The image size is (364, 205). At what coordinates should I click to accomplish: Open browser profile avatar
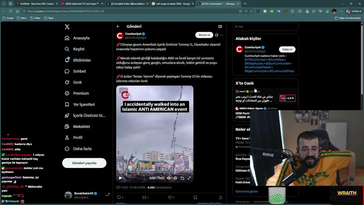pyautogui.click(x=334, y=11)
